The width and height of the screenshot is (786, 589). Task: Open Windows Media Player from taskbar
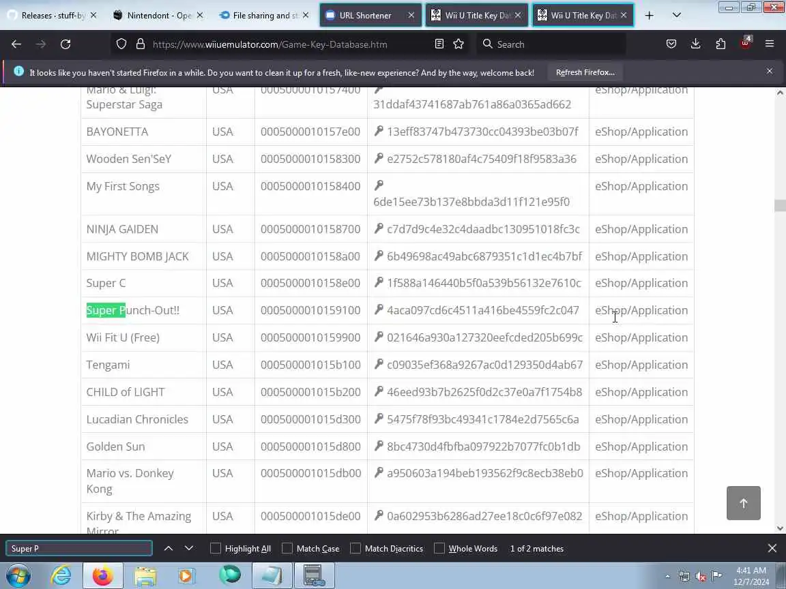coord(186,575)
